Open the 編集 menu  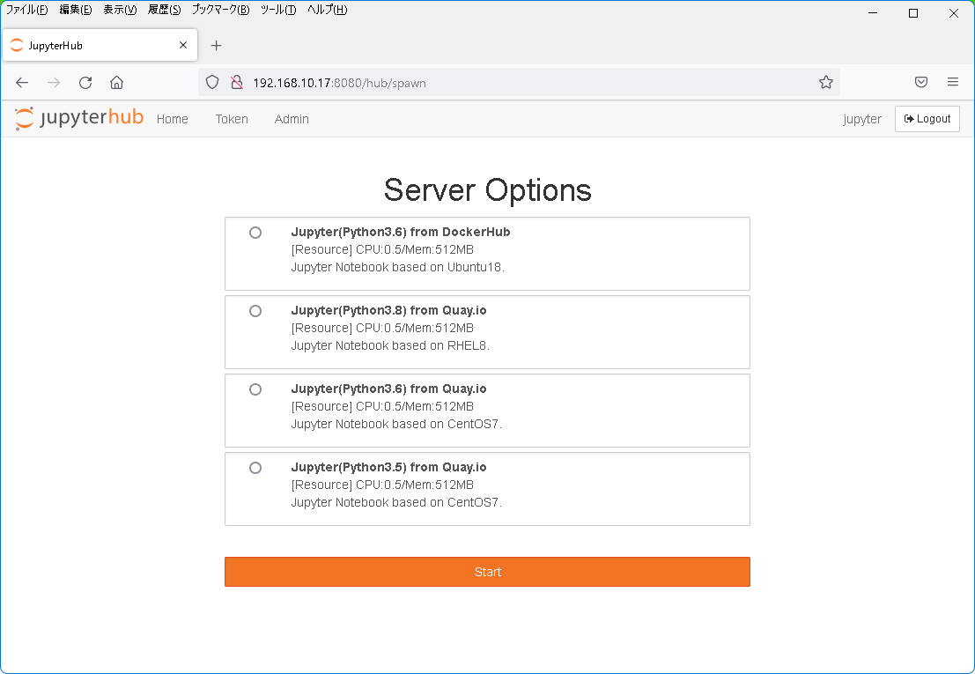tap(75, 10)
